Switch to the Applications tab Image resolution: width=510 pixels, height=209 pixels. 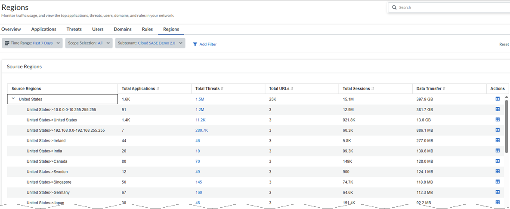(43, 29)
